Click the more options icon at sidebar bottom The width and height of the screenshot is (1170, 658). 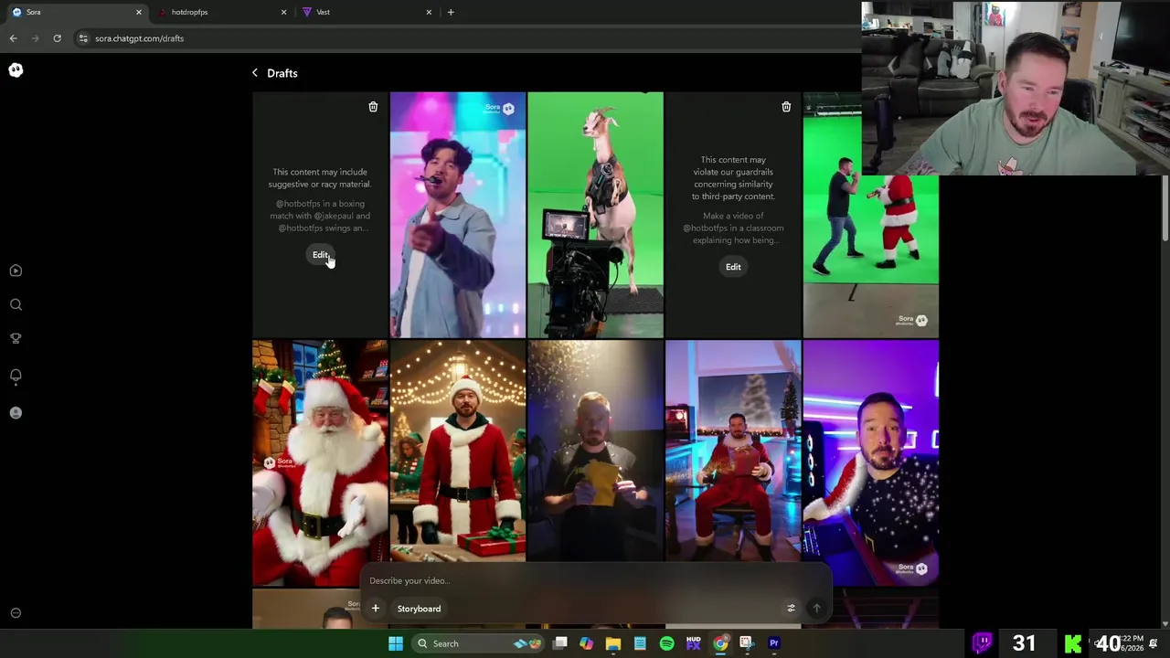click(16, 613)
